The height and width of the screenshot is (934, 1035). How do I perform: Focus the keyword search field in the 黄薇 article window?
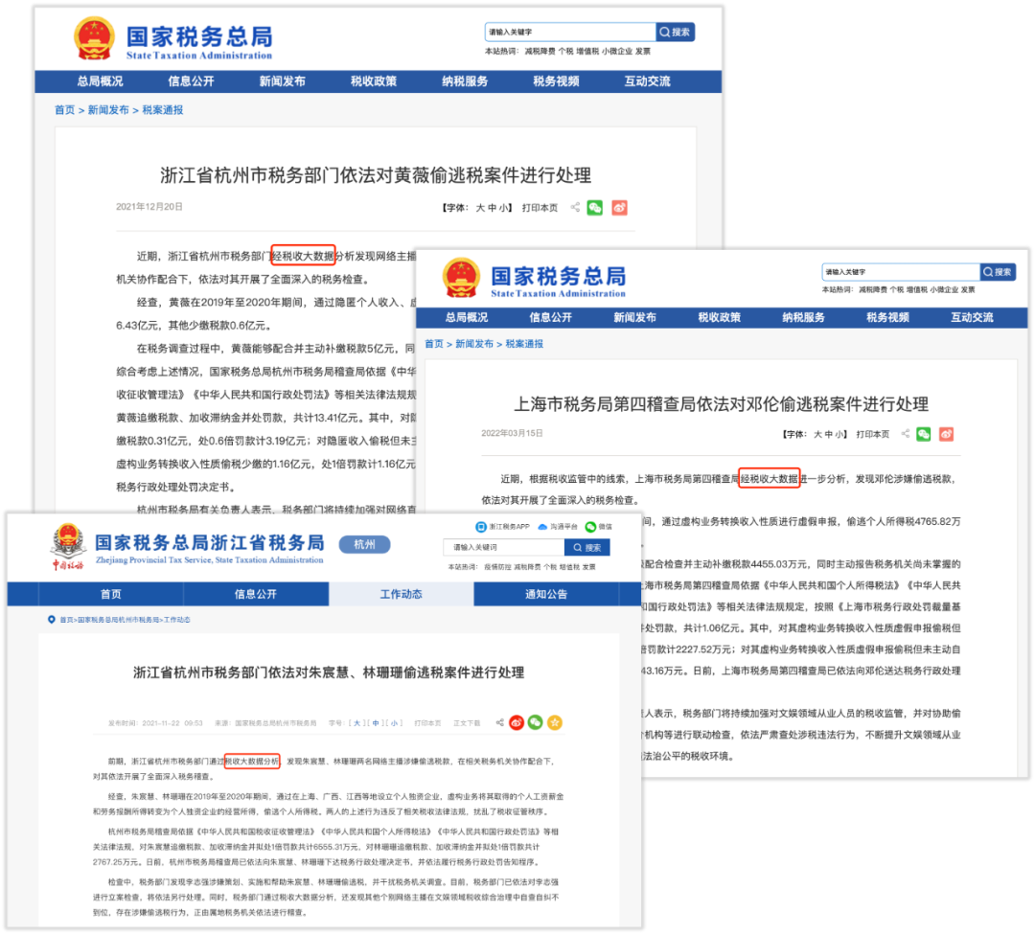pyautogui.click(x=570, y=32)
